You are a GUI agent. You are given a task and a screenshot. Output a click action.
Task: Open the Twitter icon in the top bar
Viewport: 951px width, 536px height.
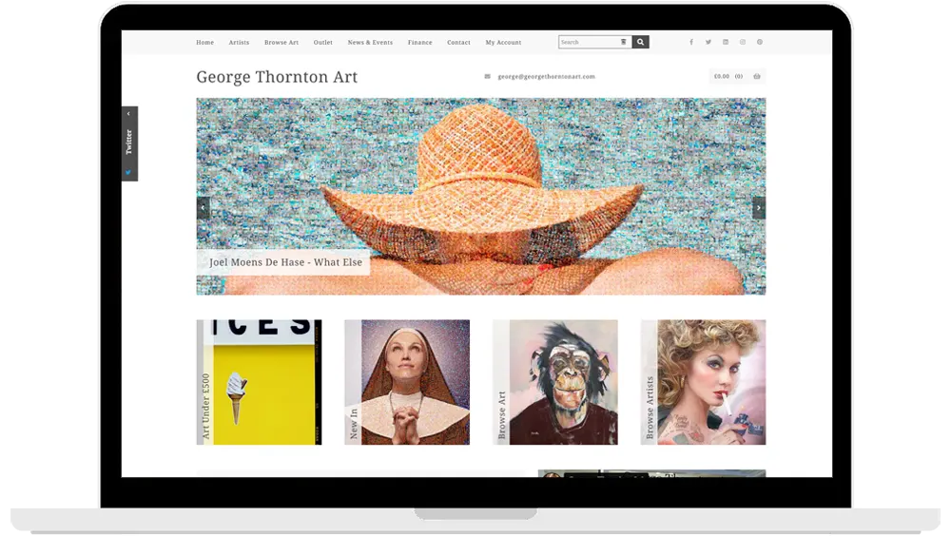pyautogui.click(x=708, y=43)
